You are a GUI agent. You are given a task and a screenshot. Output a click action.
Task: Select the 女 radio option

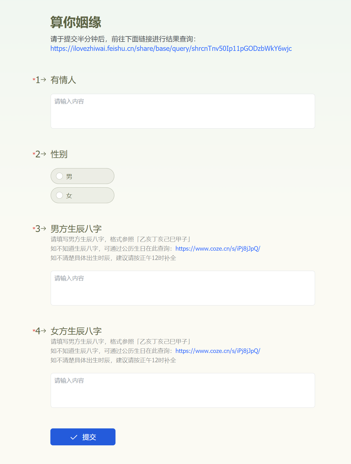point(59,196)
